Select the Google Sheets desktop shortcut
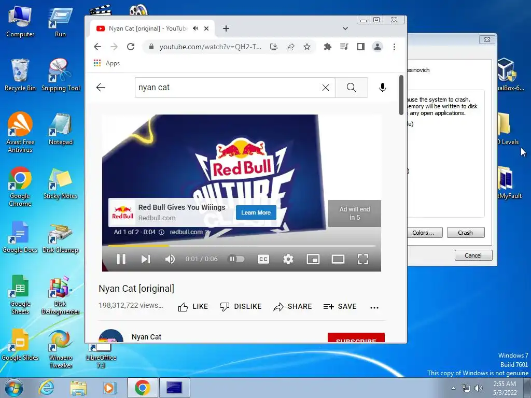The image size is (531, 398). coord(20,295)
